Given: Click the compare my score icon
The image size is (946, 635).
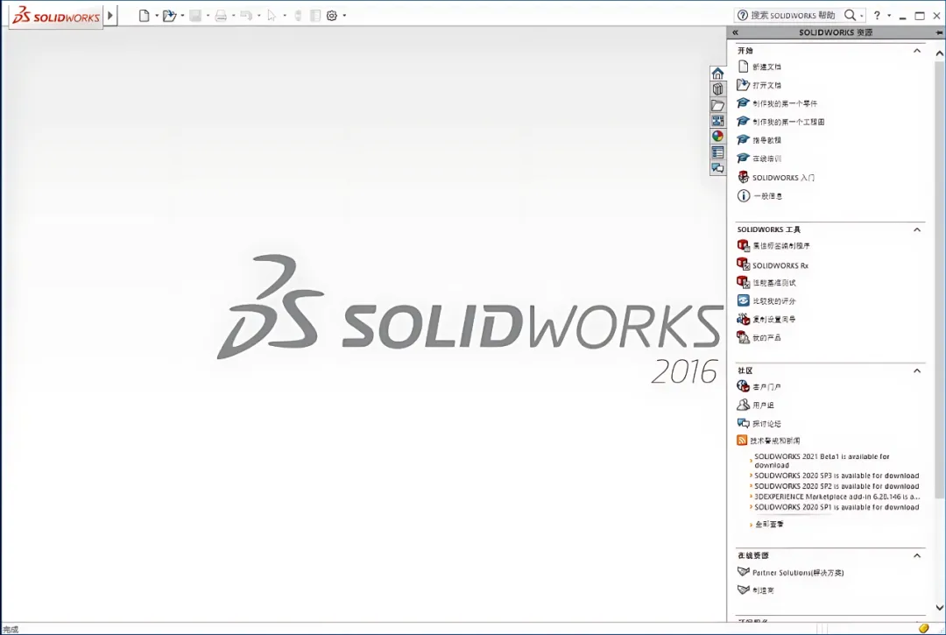Looking at the screenshot, I should click(744, 300).
